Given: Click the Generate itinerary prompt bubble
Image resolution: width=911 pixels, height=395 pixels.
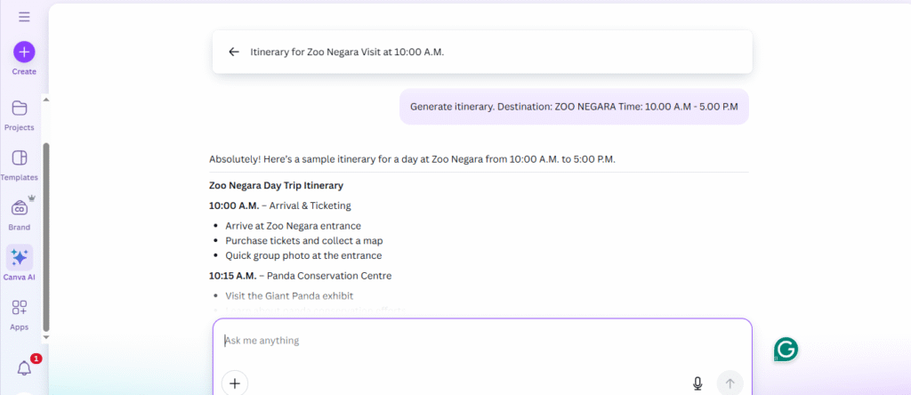Looking at the screenshot, I should coord(574,106).
